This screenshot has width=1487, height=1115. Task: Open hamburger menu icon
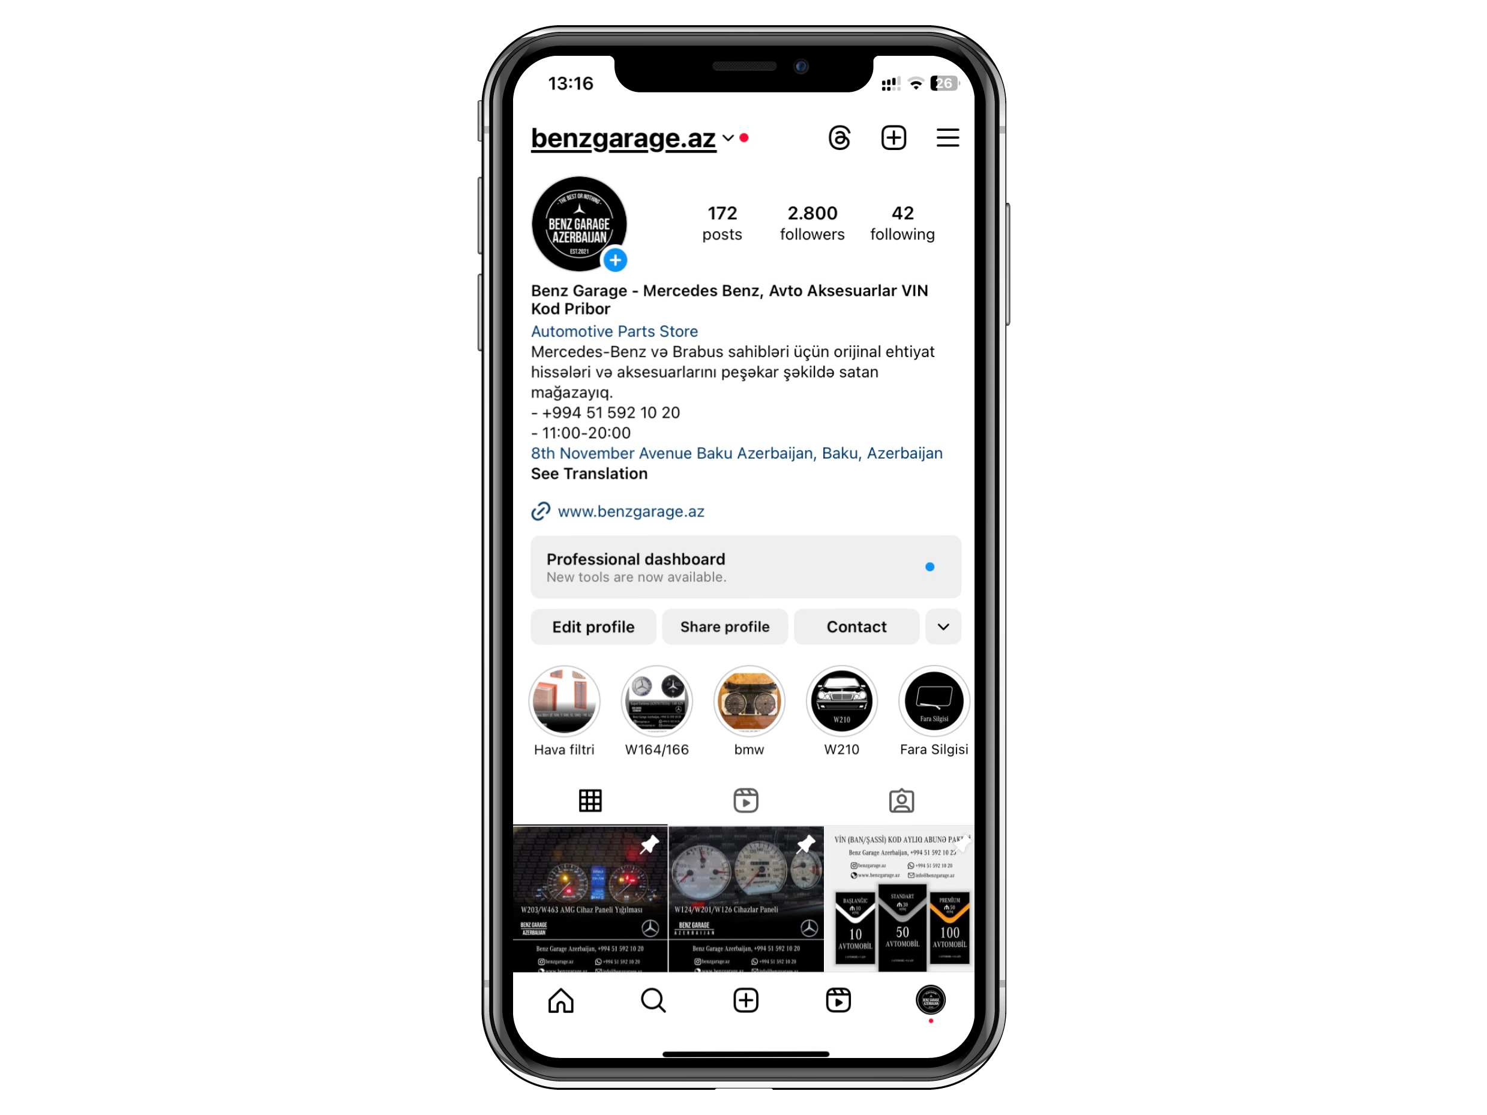(948, 139)
